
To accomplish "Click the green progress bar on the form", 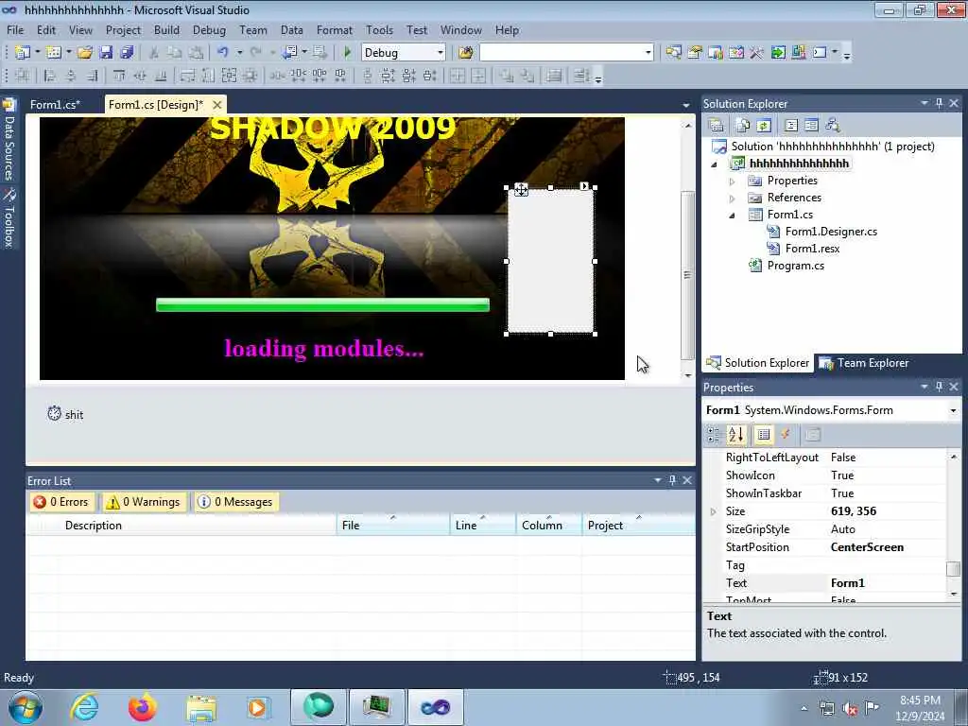I will (x=323, y=305).
